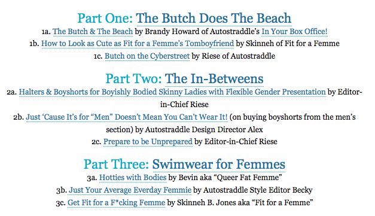Open 'Just Your Average Everday Femmie' link

pos(130,190)
